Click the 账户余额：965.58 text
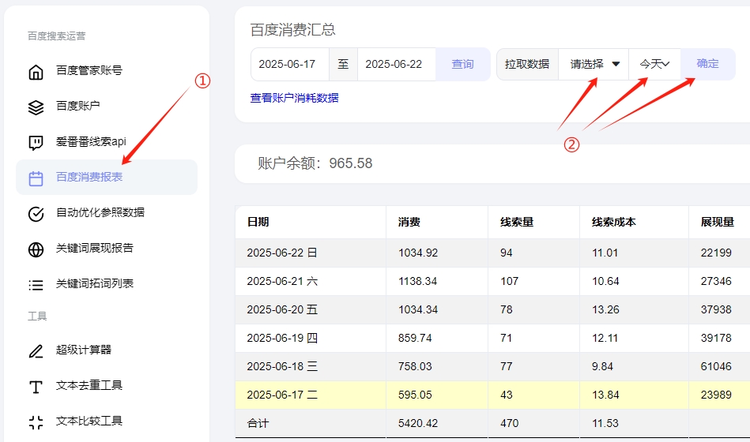 pyautogui.click(x=315, y=163)
